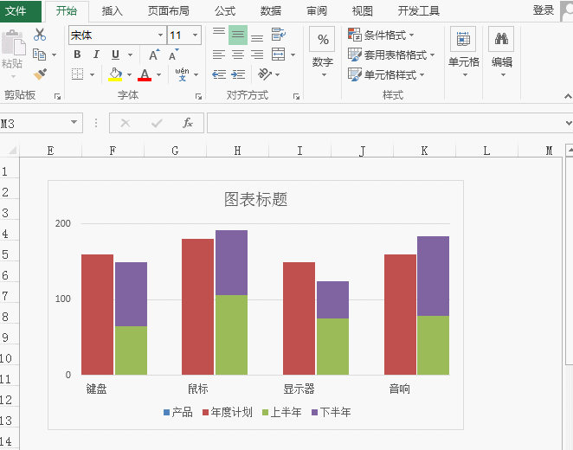Switch to the 视图 tab

coord(362,11)
